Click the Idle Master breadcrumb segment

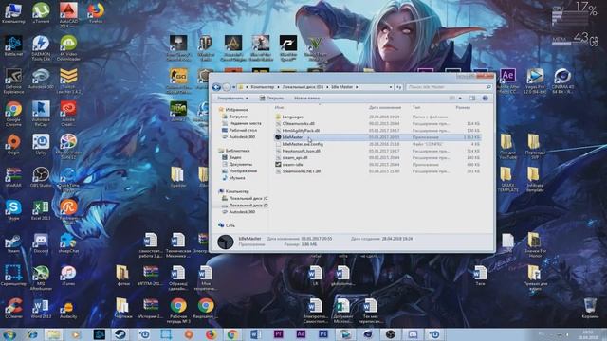[341, 87]
